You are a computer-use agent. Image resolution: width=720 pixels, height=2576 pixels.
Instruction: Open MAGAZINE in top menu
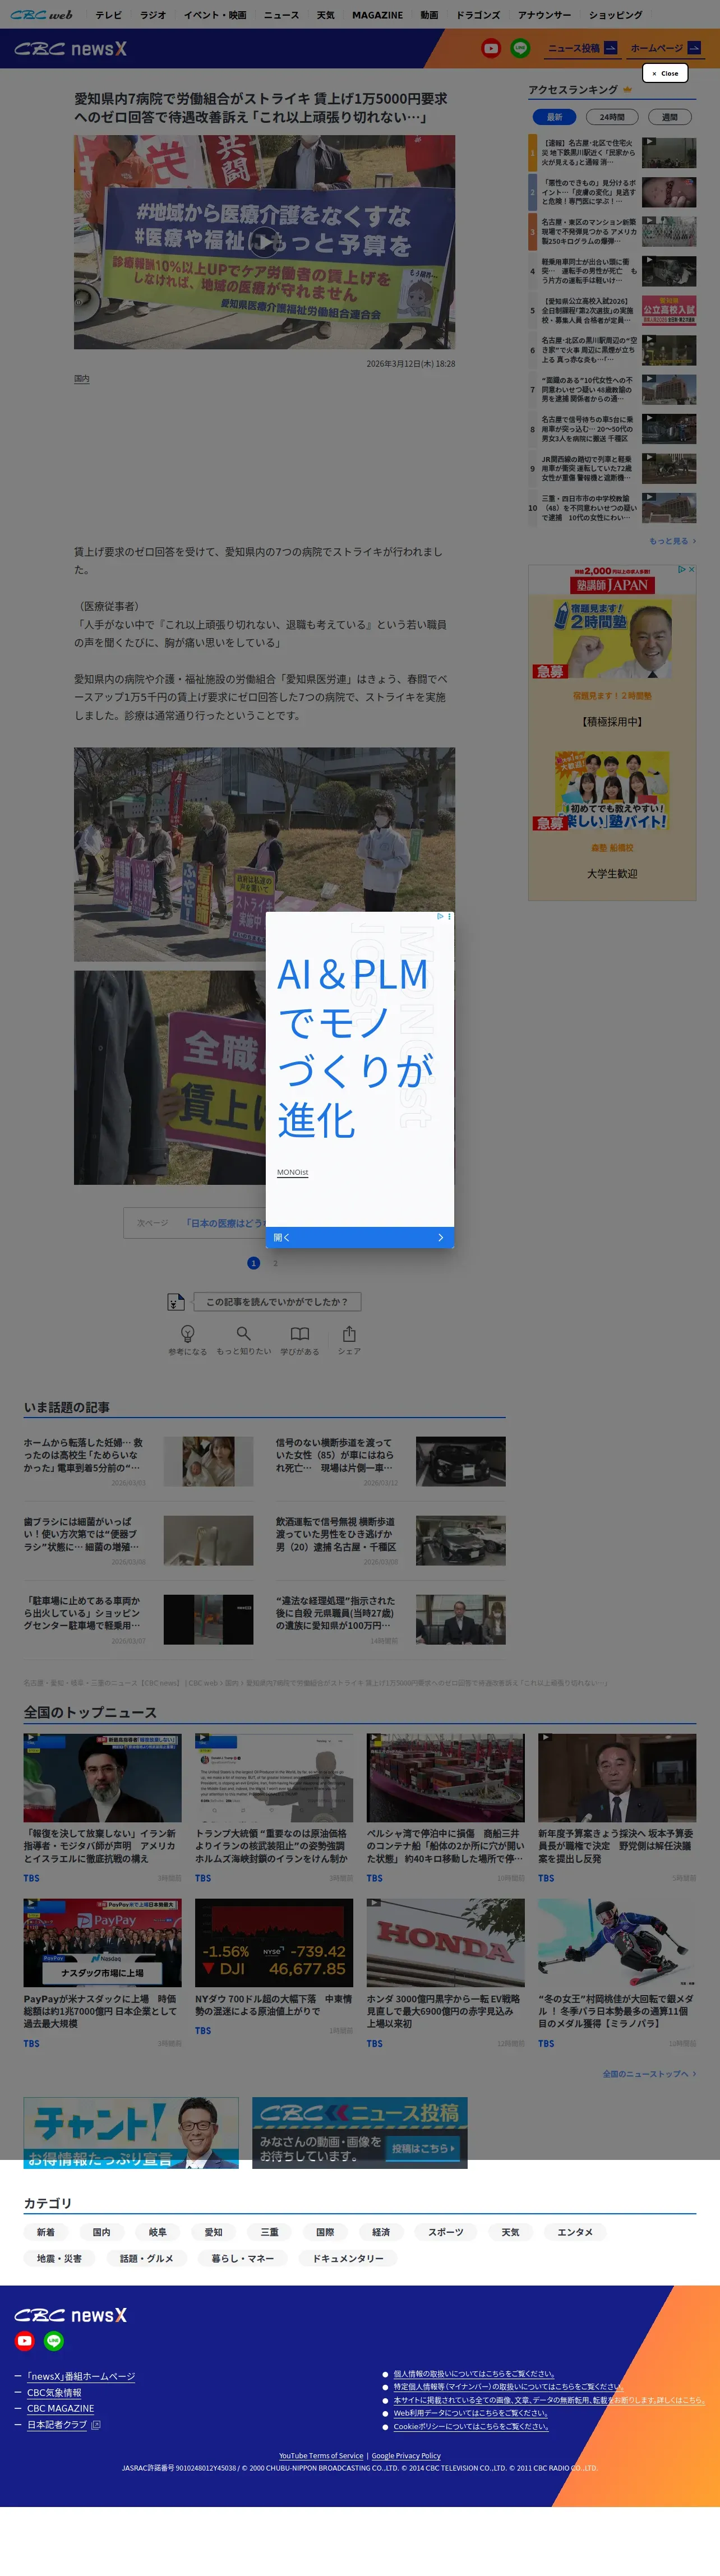pos(377,15)
